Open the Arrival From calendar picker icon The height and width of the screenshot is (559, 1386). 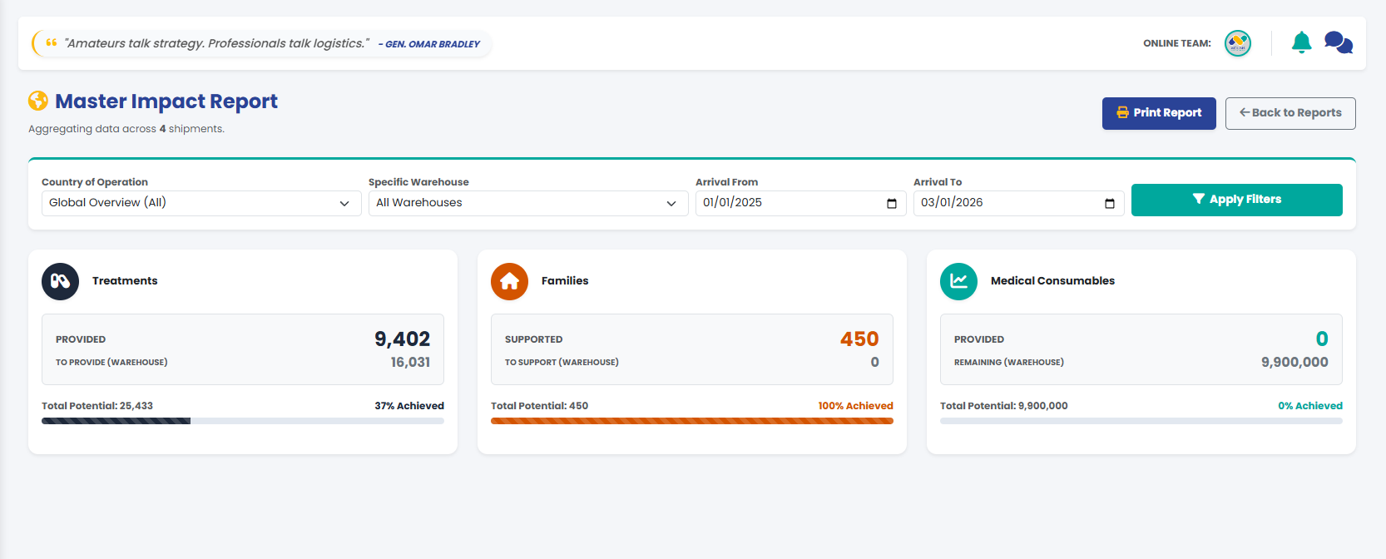(892, 204)
